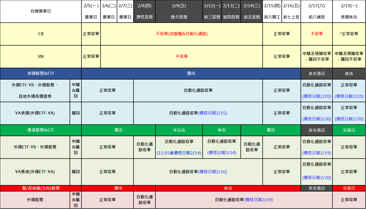This screenshot has width=366, height=209.
Task: Click the 2/14(三) 初五放假 header cell
Action: point(252,11)
